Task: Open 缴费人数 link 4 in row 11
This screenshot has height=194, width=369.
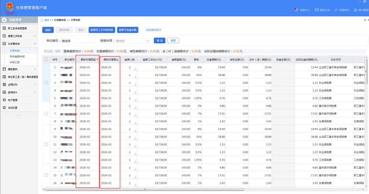Action: [130, 145]
